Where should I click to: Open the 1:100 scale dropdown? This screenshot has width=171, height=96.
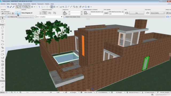click(x=57, y=93)
